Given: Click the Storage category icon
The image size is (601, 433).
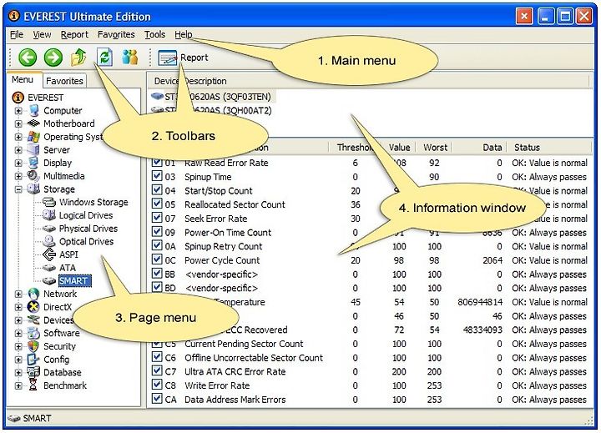Looking at the screenshot, I should 33,189.
